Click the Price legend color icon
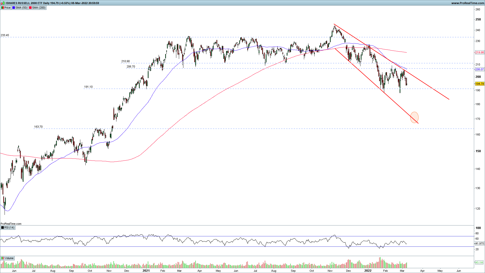Screen dimensions: 485x273 point(3,8)
